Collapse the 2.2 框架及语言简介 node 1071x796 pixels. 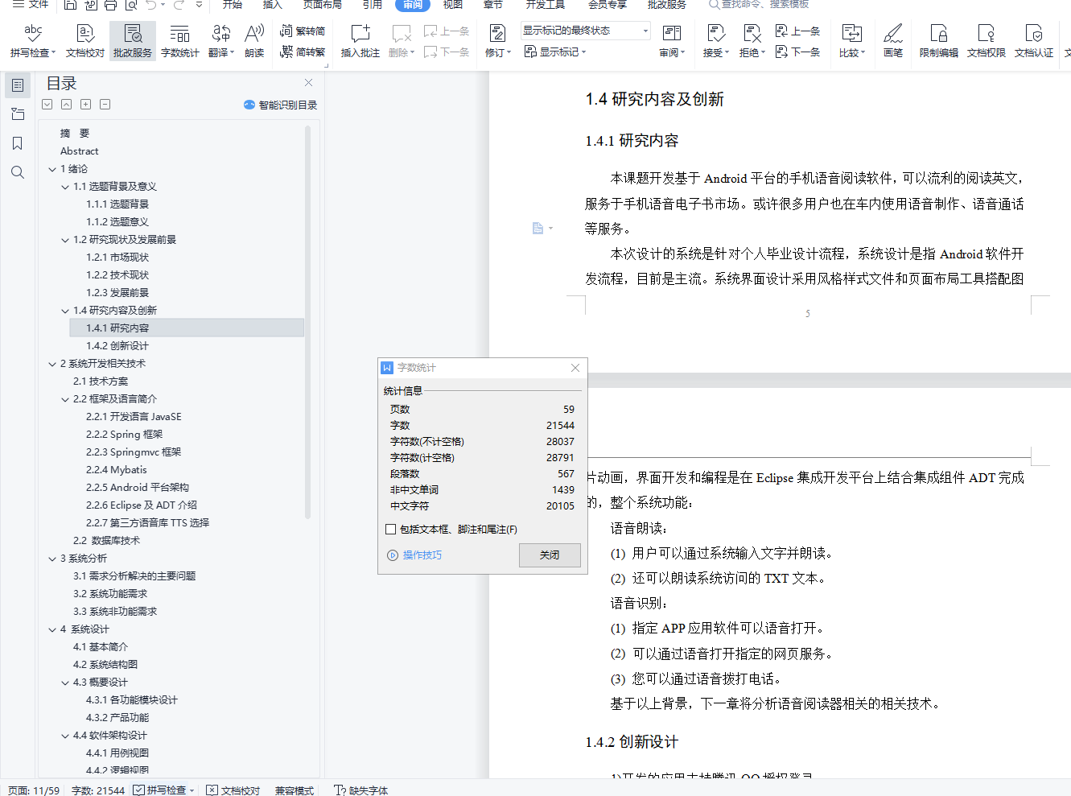click(65, 399)
